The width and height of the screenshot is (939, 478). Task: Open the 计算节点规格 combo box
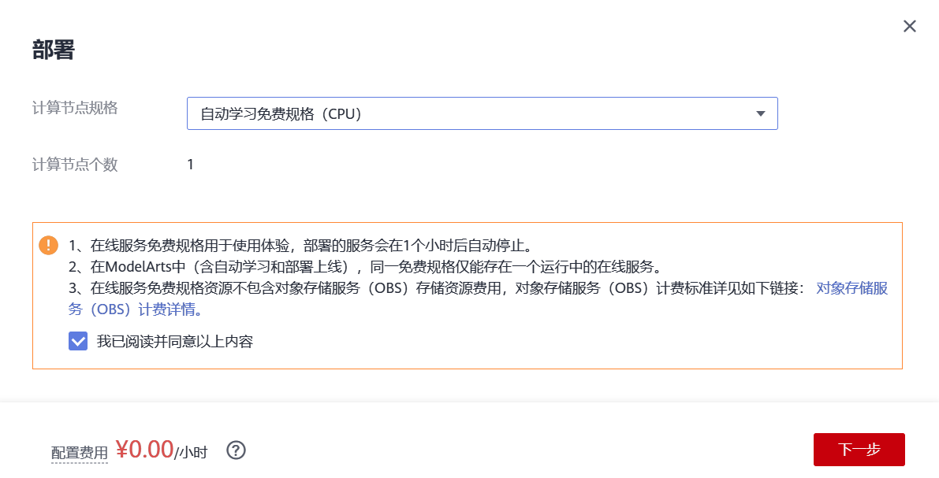pos(482,113)
